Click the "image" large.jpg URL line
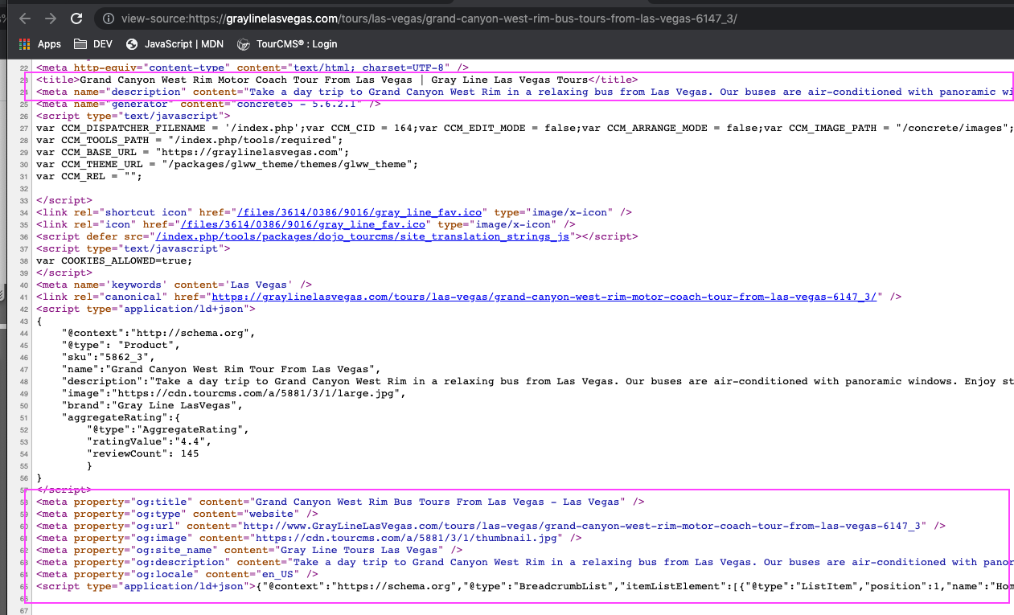1014x615 pixels. pos(233,393)
